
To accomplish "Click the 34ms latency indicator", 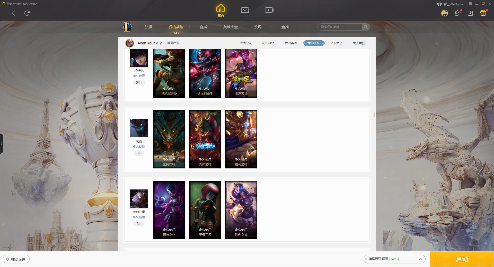I will [x=394, y=259].
